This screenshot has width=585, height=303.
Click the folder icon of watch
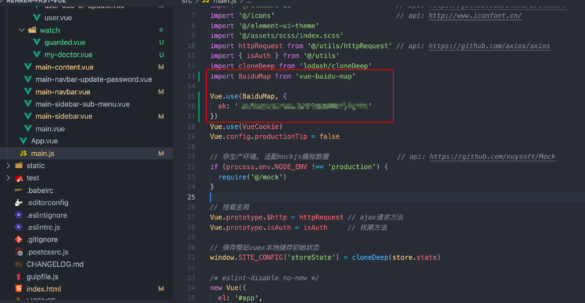point(32,30)
